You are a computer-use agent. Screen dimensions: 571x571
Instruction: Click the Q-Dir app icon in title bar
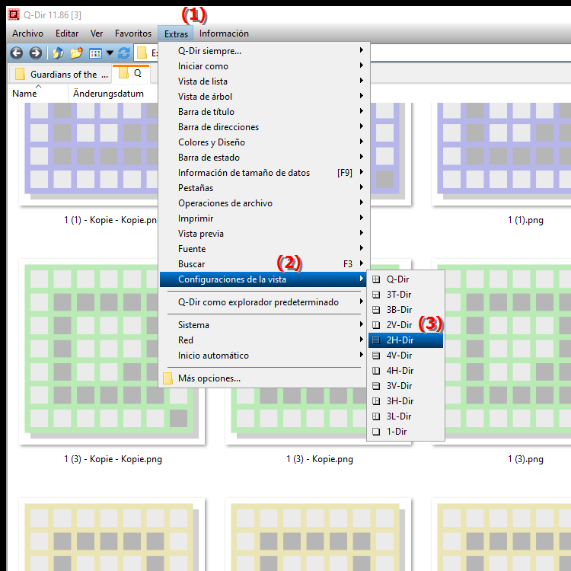click(x=14, y=14)
